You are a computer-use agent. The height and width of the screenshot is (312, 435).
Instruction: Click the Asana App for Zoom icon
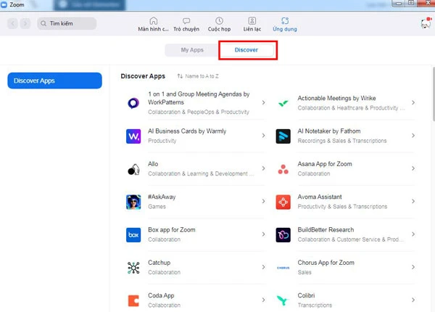(x=283, y=169)
